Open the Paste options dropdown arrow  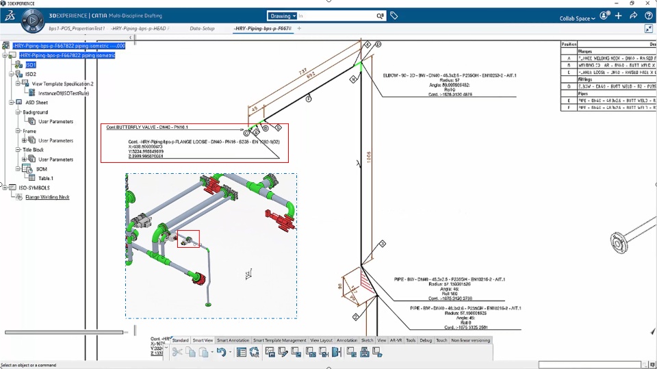[x=212, y=352]
